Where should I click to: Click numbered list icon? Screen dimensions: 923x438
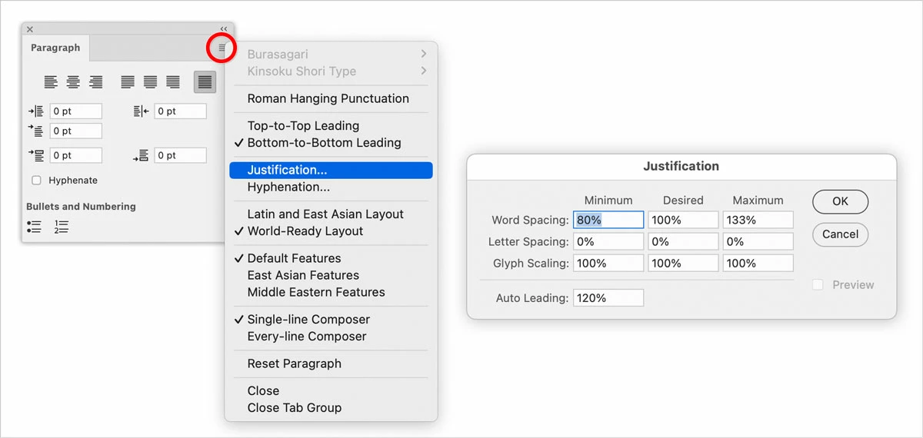tap(62, 227)
